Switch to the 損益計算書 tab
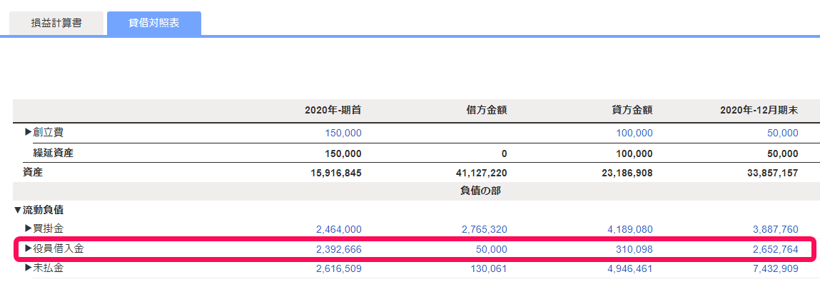820x282 pixels. point(56,24)
